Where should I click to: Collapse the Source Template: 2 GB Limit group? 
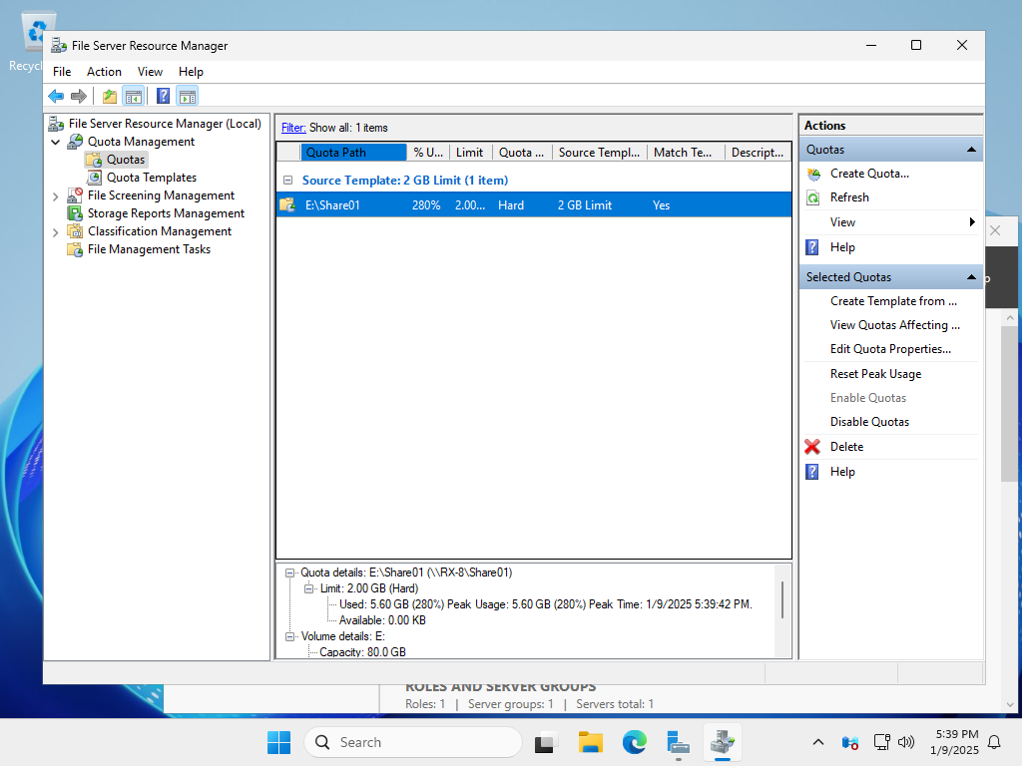[x=288, y=181]
